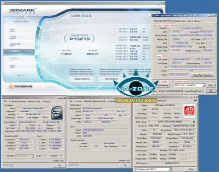Click the Driver Version field in GPU-Z

[172, 150]
